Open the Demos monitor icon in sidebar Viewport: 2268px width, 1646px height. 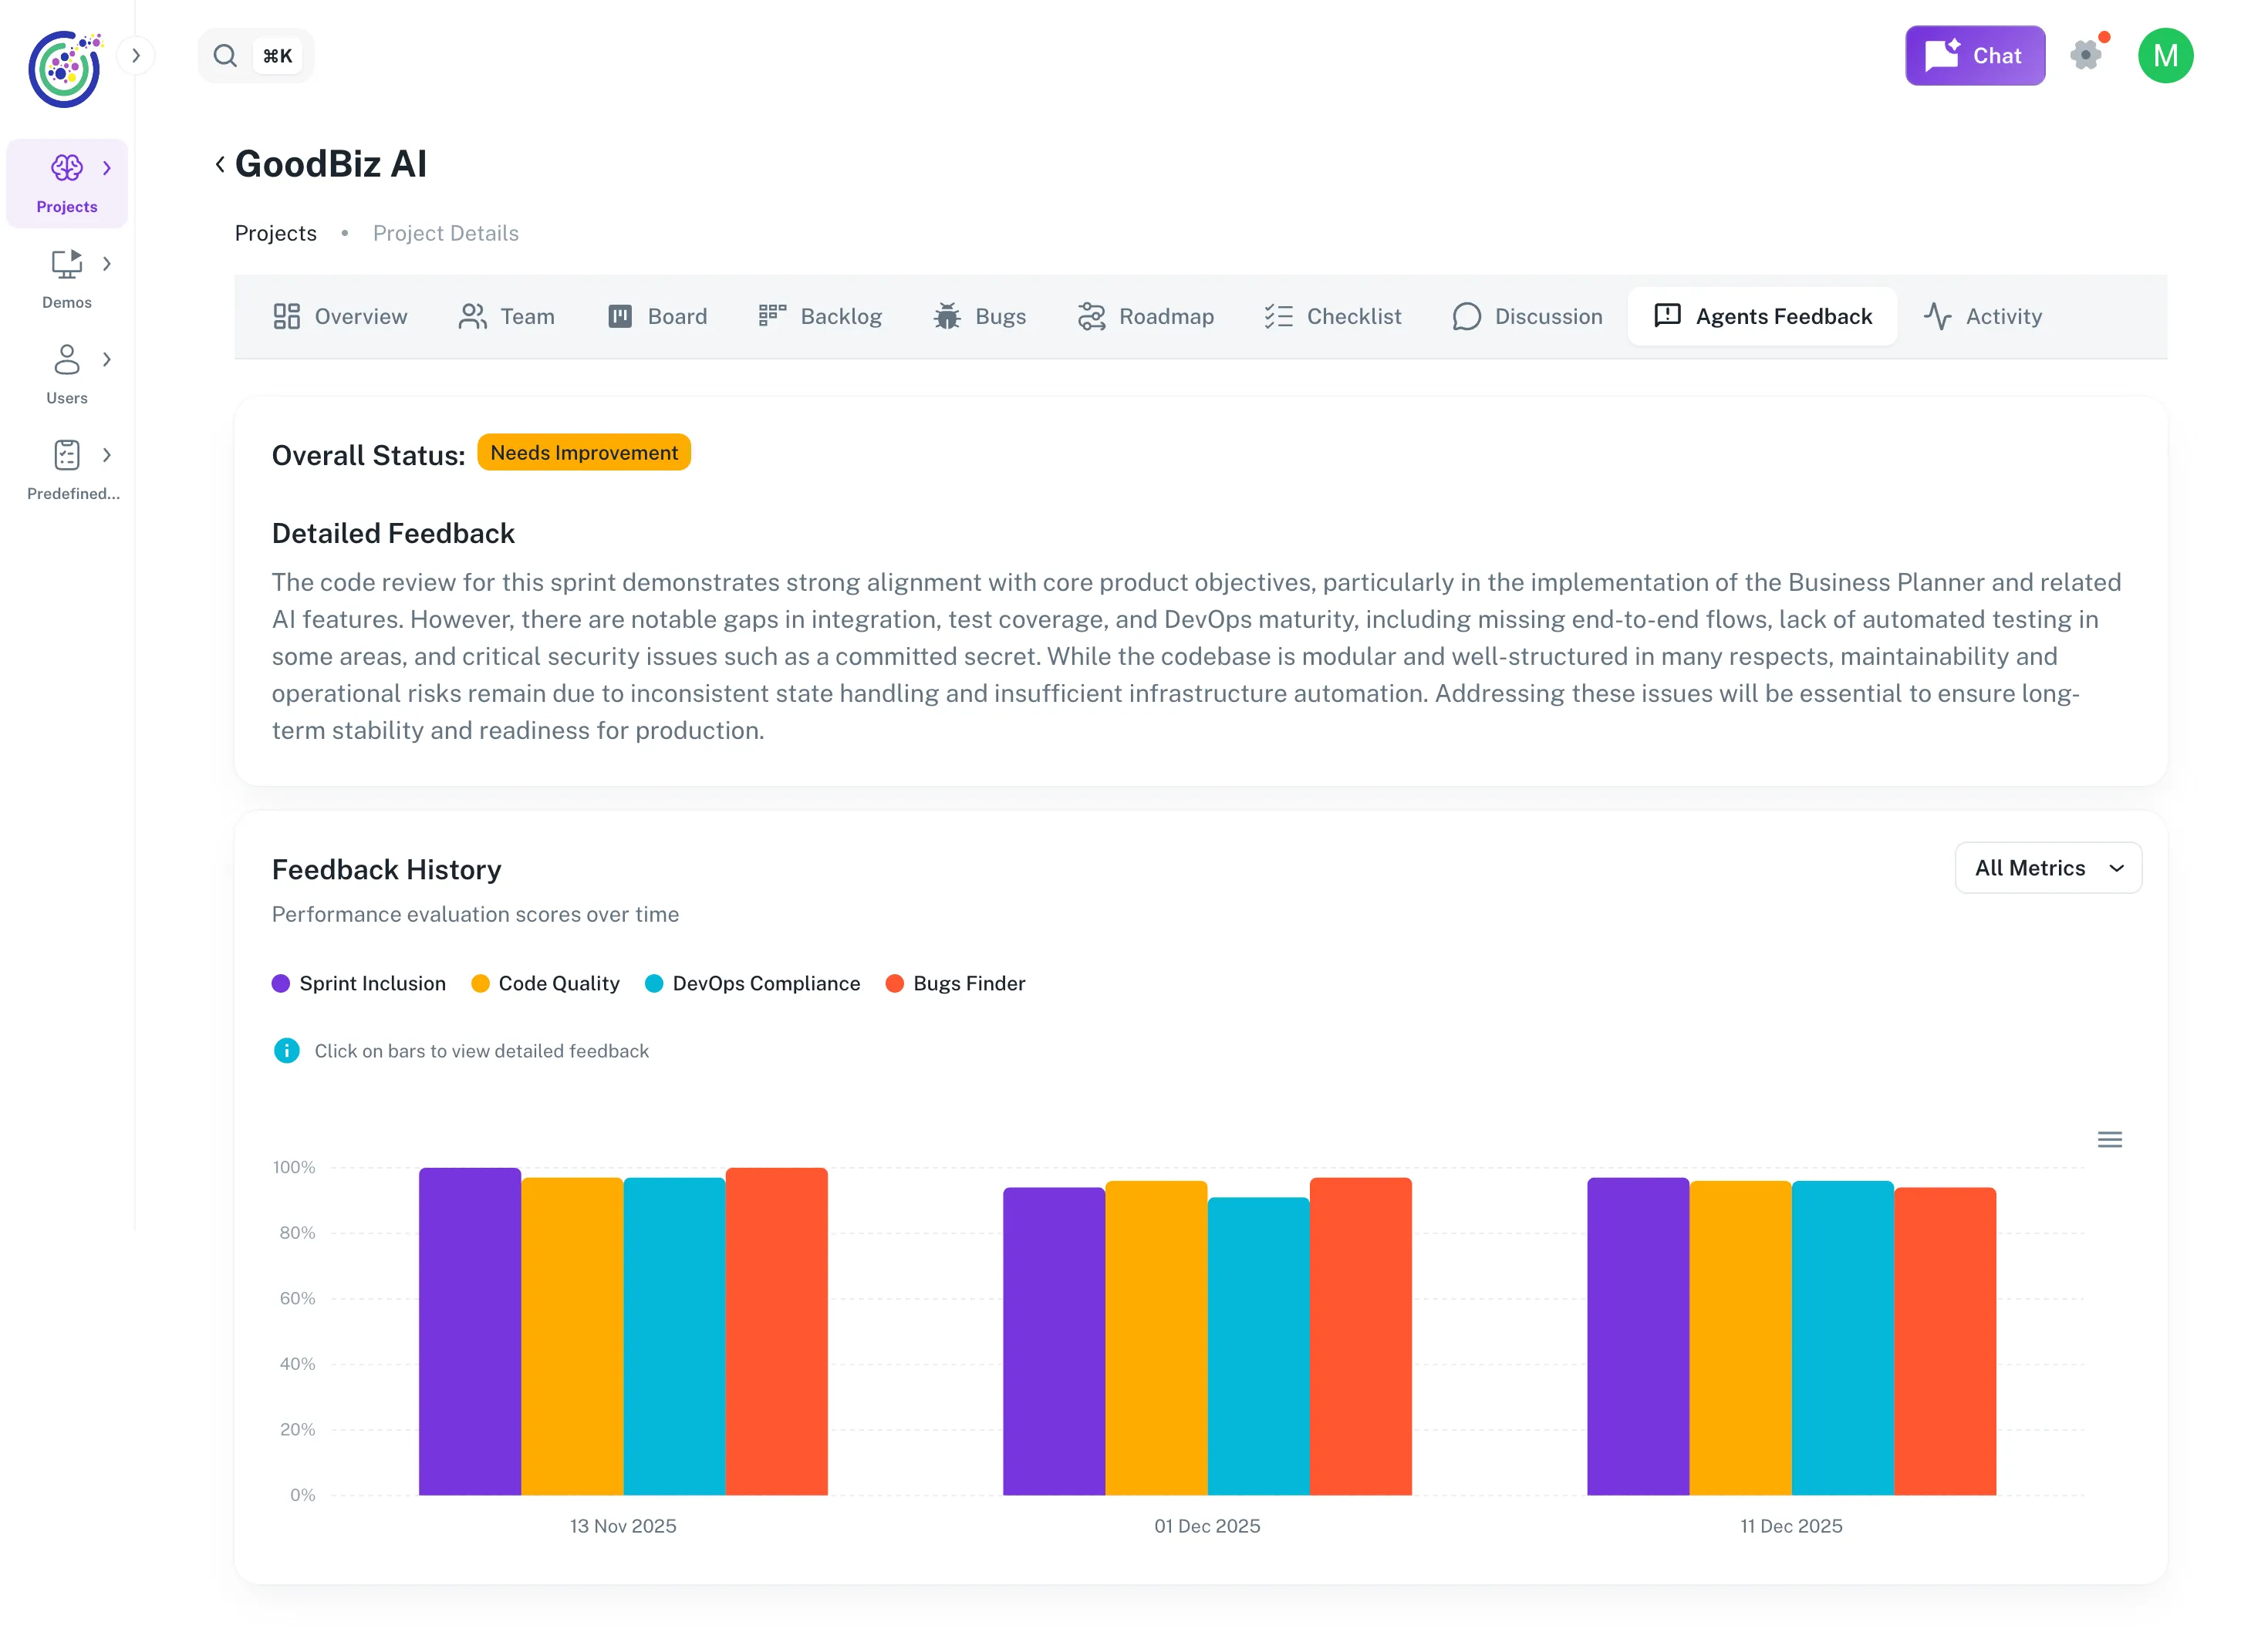click(x=66, y=264)
